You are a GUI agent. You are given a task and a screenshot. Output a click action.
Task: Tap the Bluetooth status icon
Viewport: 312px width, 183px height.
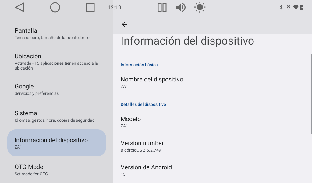coord(281,7)
